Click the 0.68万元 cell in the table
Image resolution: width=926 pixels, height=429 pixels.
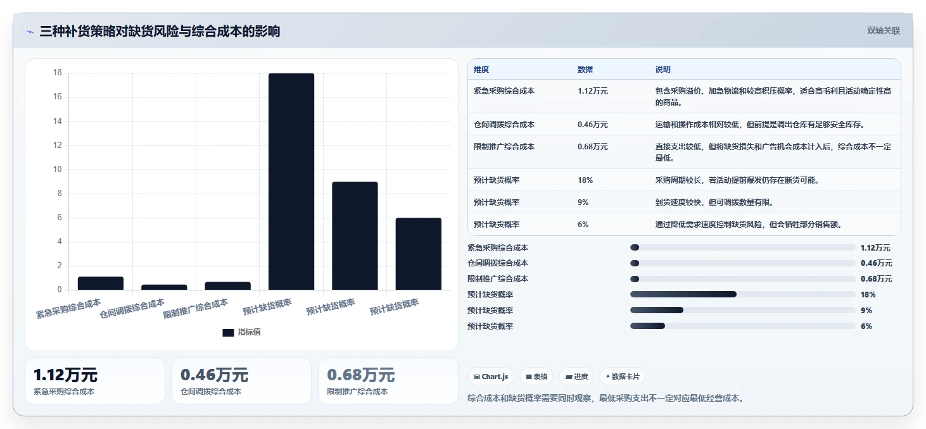pyautogui.click(x=593, y=147)
